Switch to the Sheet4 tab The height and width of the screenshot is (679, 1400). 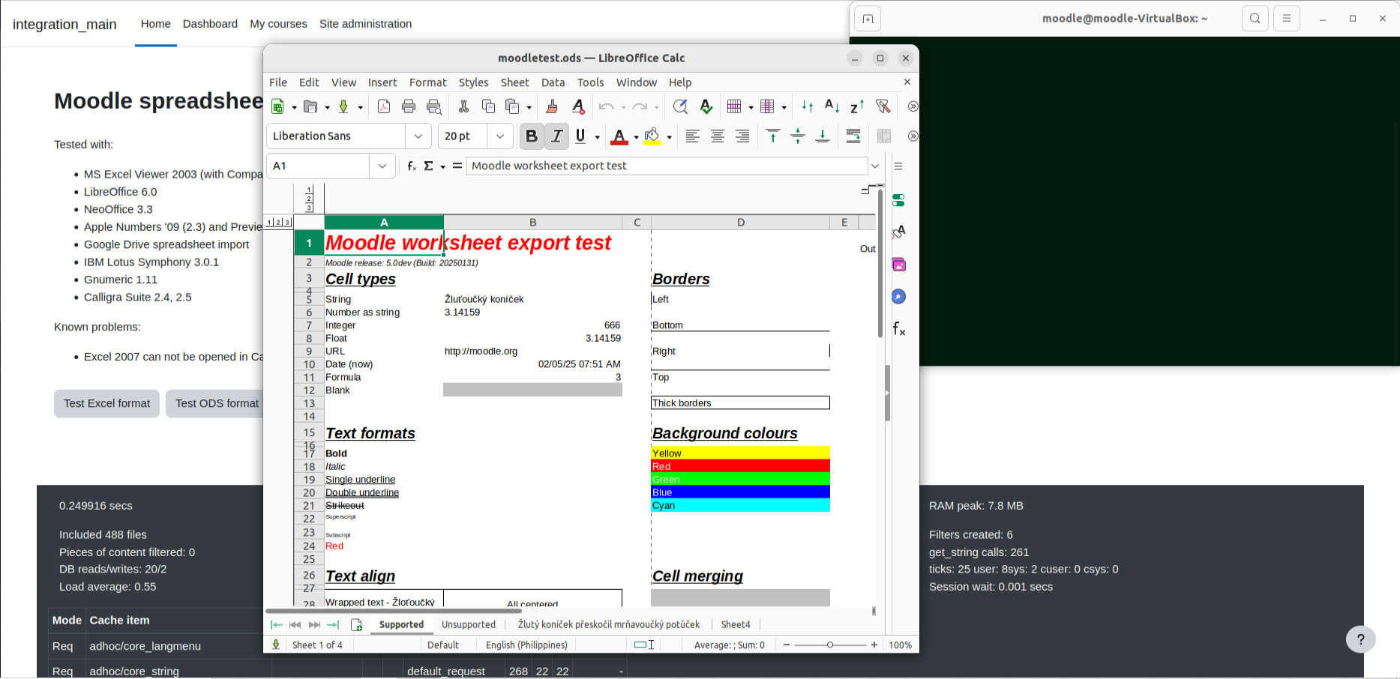pos(735,624)
